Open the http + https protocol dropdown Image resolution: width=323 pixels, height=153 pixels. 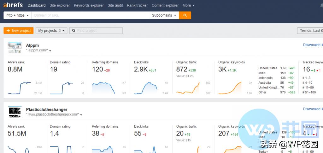coord(17,15)
